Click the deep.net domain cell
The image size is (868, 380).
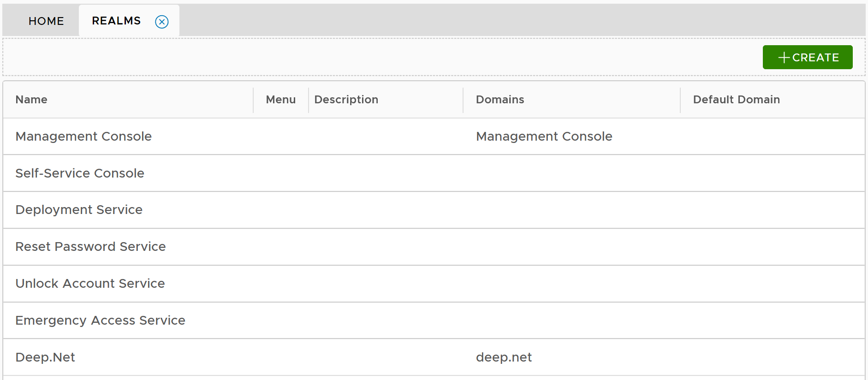[504, 357]
